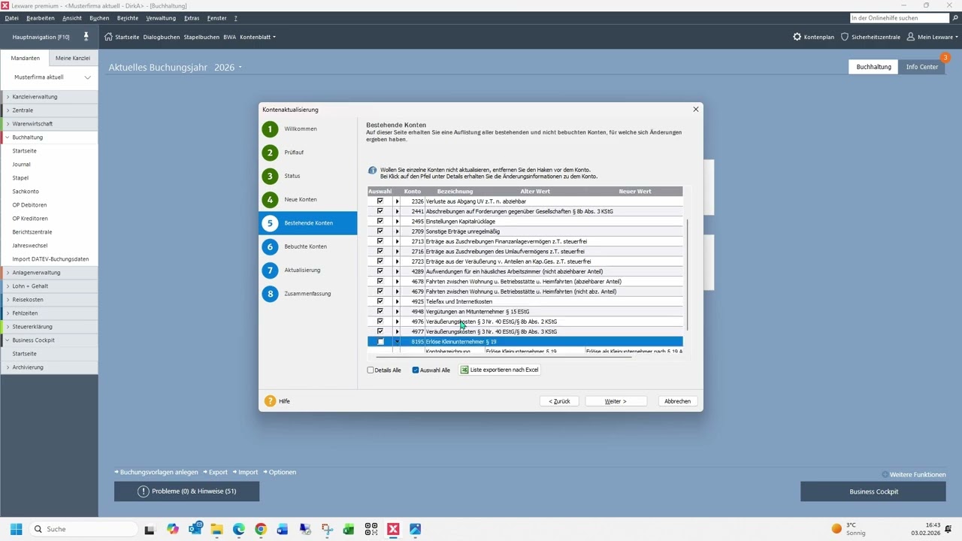Click the vertical scrollbar of the account list
Image resolution: width=962 pixels, height=541 pixels.
coord(687,274)
